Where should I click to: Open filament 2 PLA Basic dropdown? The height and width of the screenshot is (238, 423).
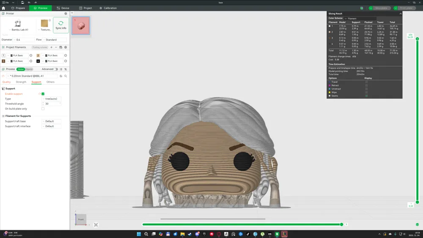point(52,55)
